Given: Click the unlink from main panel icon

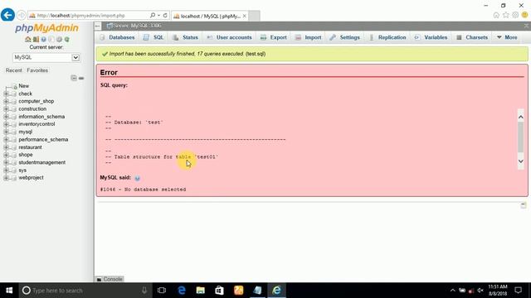Looking at the screenshot, I should [x=81, y=78].
